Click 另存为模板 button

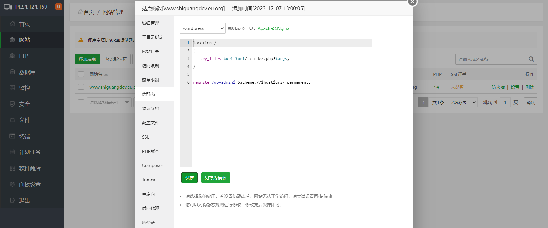click(x=216, y=178)
